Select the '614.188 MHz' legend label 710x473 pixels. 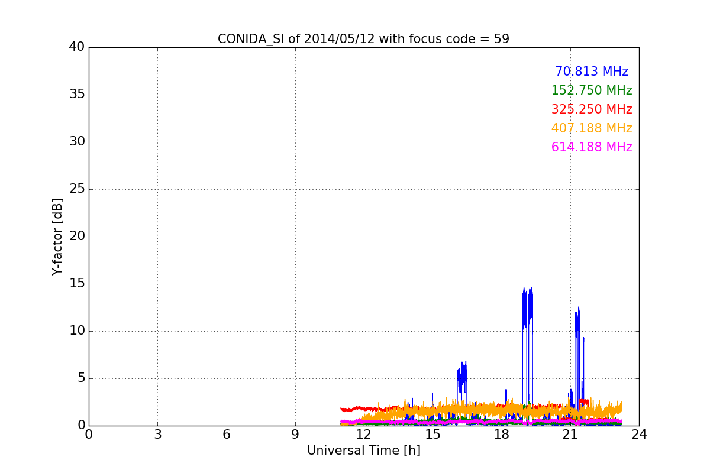(x=592, y=147)
